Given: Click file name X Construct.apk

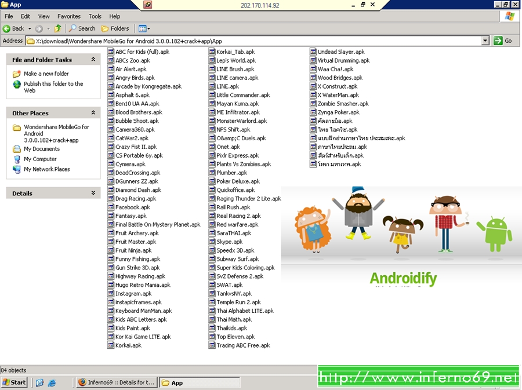Looking at the screenshot, I should (337, 86).
